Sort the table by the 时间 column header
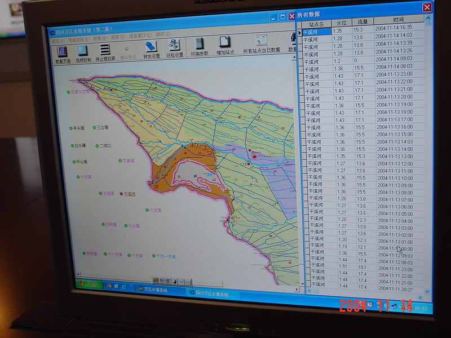Viewport: 451px width, 338px height. coord(399,20)
